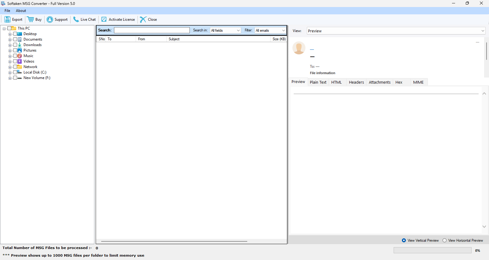
Task: Click the Activate License checkmark icon
Action: point(104,20)
